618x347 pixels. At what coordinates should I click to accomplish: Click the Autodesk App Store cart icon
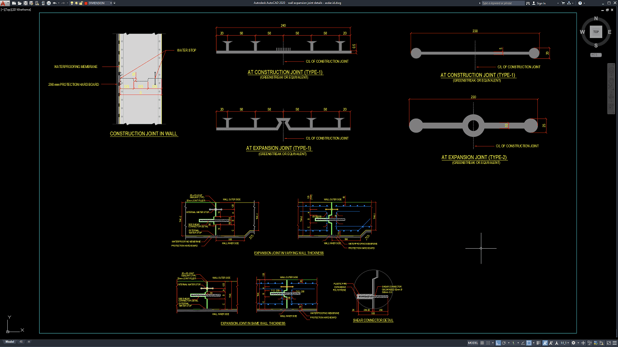[x=563, y=3]
